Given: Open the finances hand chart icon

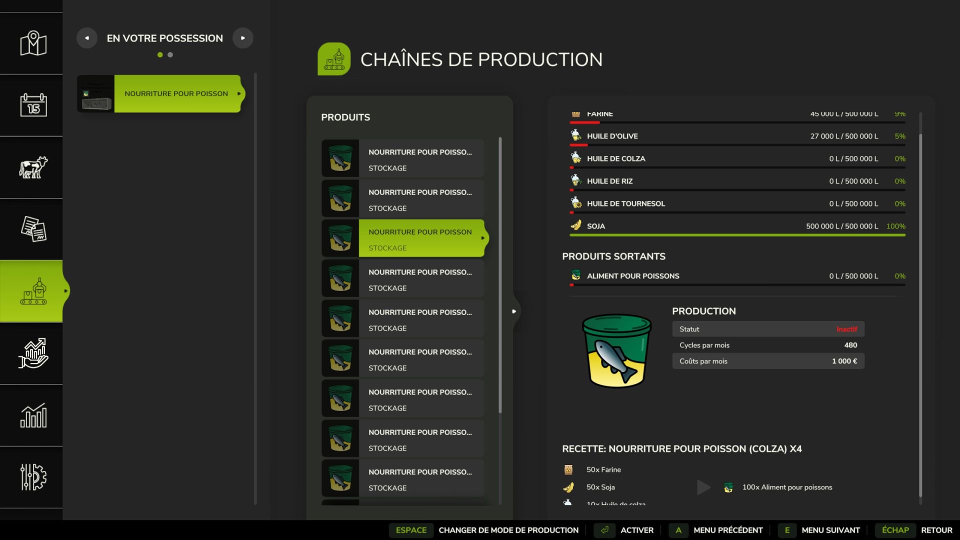Looking at the screenshot, I should (33, 353).
